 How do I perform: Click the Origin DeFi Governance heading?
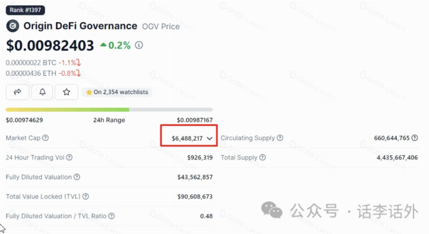[x=80, y=26]
